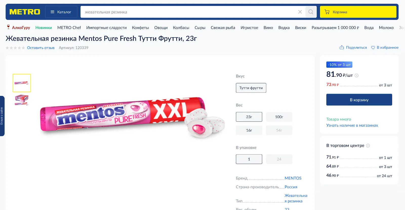Viewport: 405px width, 210px height.
Task: Click Узнать наличие в магазинах link
Action: tap(352, 125)
